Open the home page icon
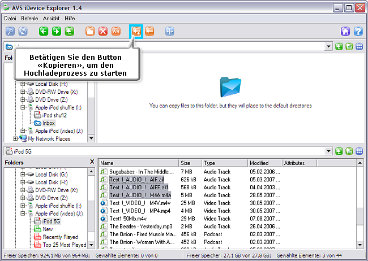 [345, 31]
